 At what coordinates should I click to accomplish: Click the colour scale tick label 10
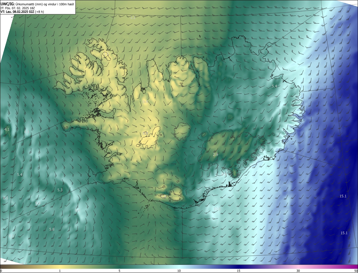click(x=179, y=271)
